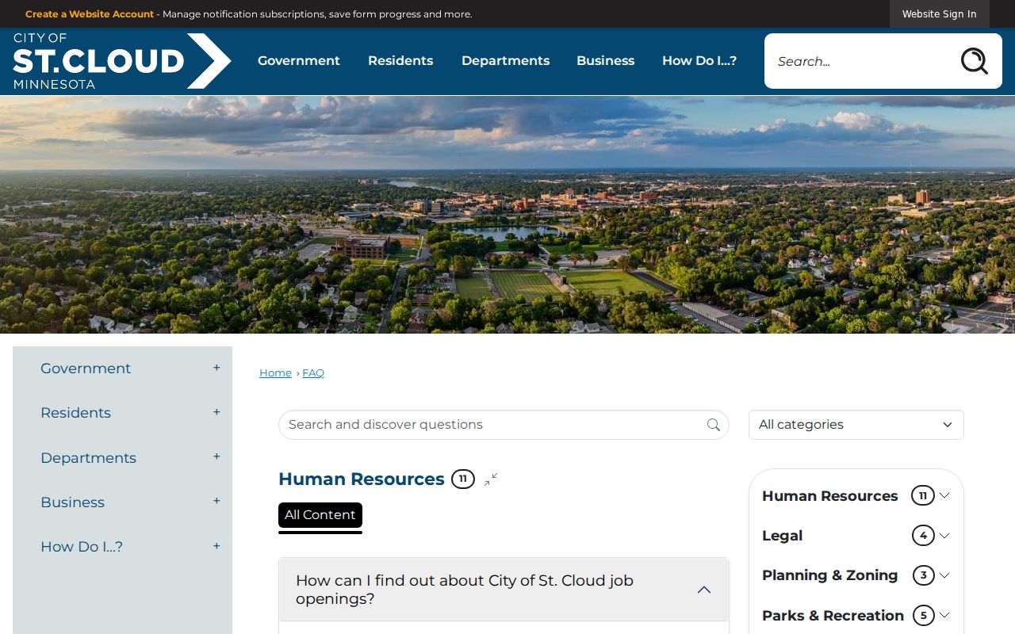Click the Human Resources section heading

click(362, 479)
